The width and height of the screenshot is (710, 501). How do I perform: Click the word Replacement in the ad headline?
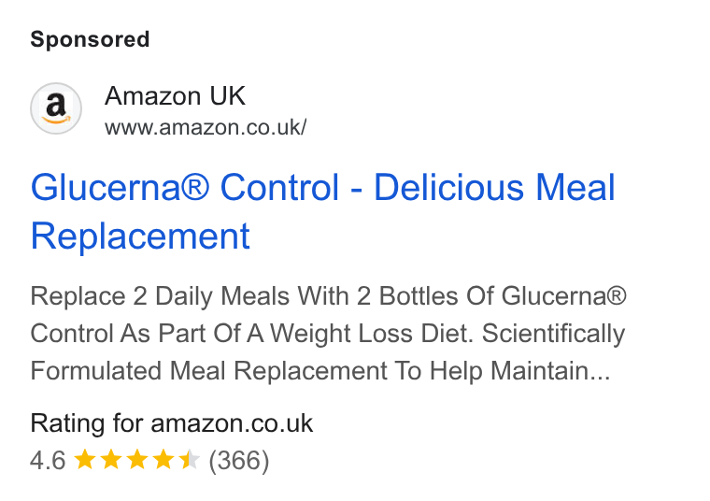click(x=140, y=236)
